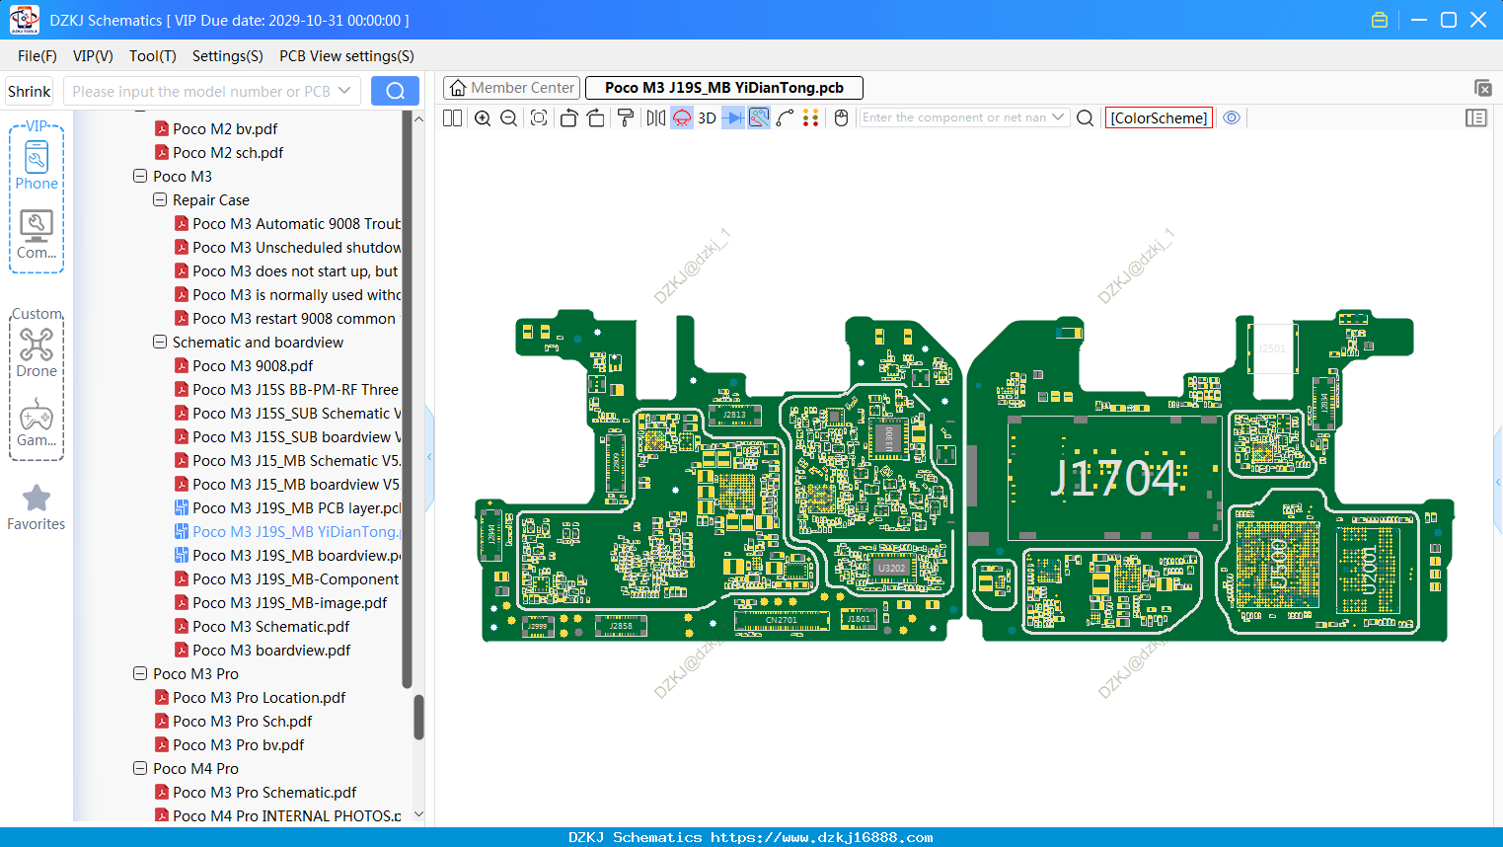Click the scroll-down arrow of file tree
Image resolution: width=1503 pixels, height=847 pixels.
coord(418,814)
